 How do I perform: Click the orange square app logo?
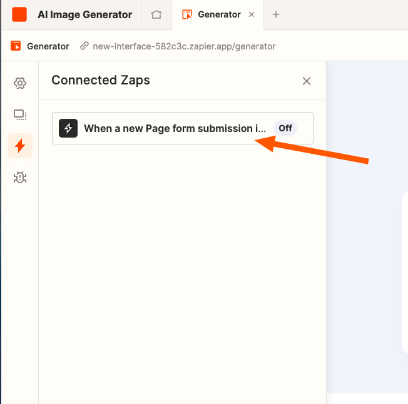click(x=19, y=14)
